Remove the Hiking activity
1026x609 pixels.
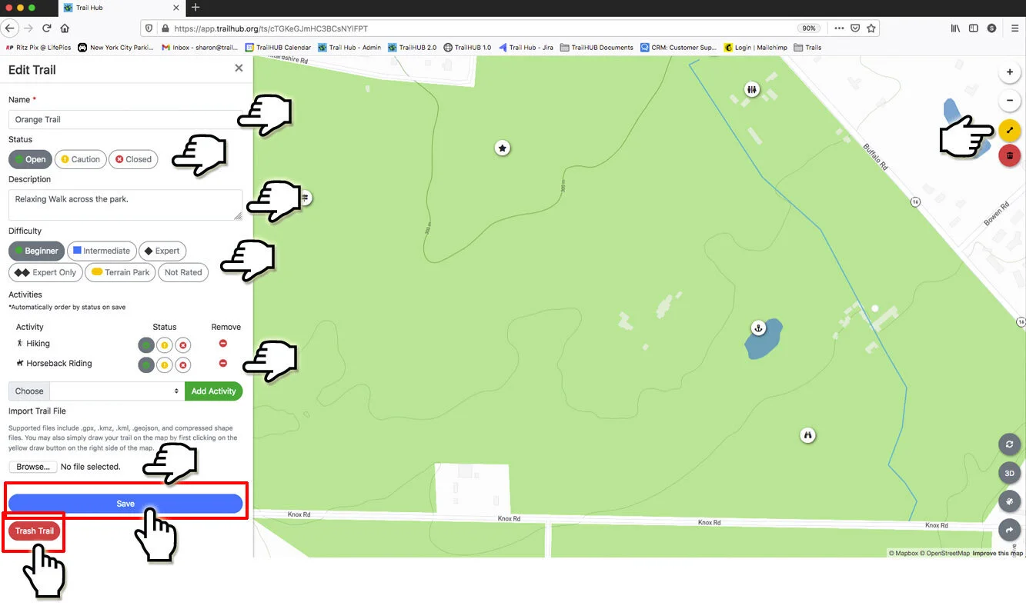pyautogui.click(x=223, y=344)
